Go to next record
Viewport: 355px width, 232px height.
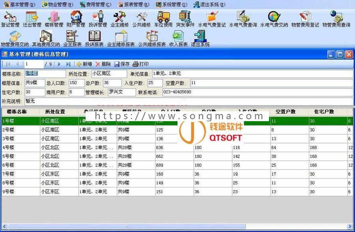click(59, 64)
